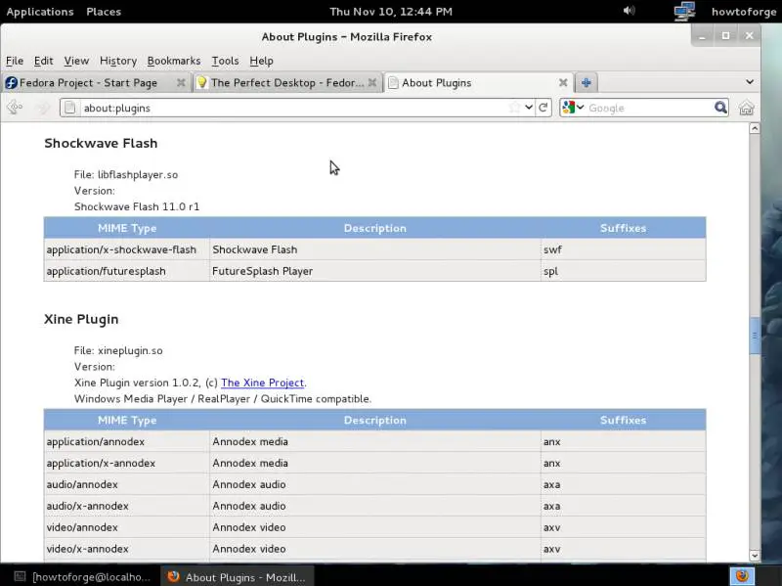Maximize the Firefox window
This screenshot has height=586, width=782.
click(x=725, y=36)
